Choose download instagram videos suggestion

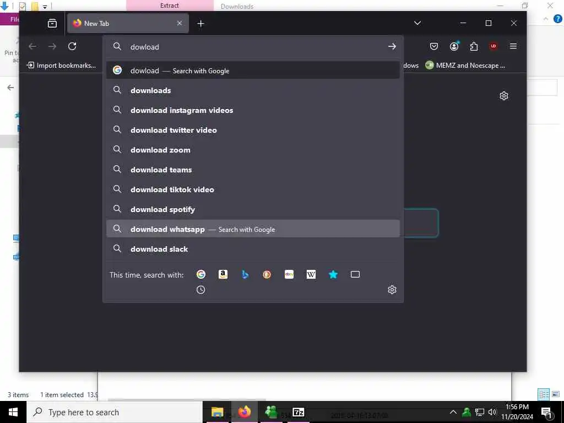click(x=253, y=110)
